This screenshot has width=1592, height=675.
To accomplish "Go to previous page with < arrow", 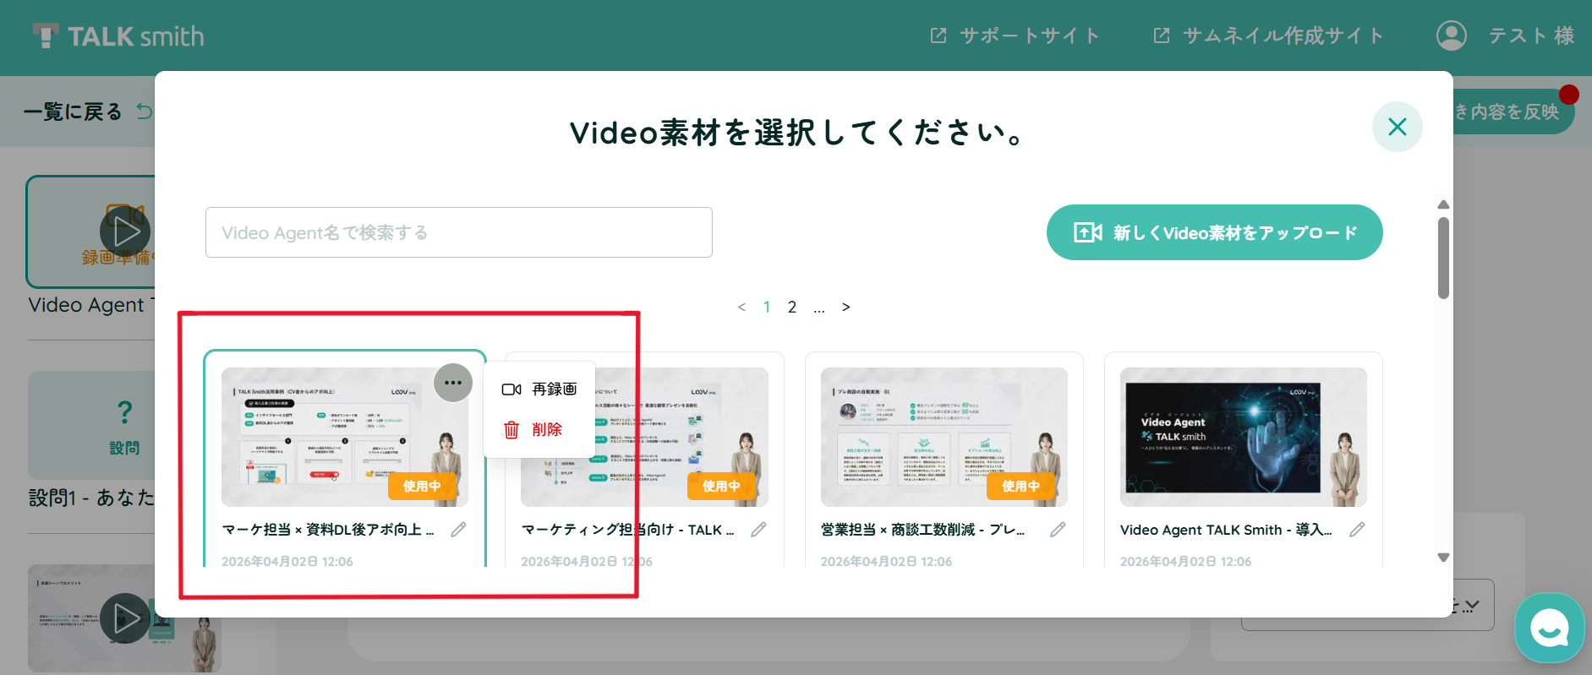I will [x=741, y=308].
